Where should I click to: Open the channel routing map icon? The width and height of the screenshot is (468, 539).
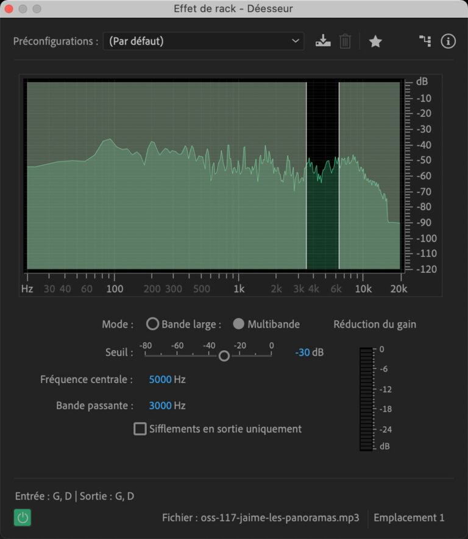tap(425, 41)
